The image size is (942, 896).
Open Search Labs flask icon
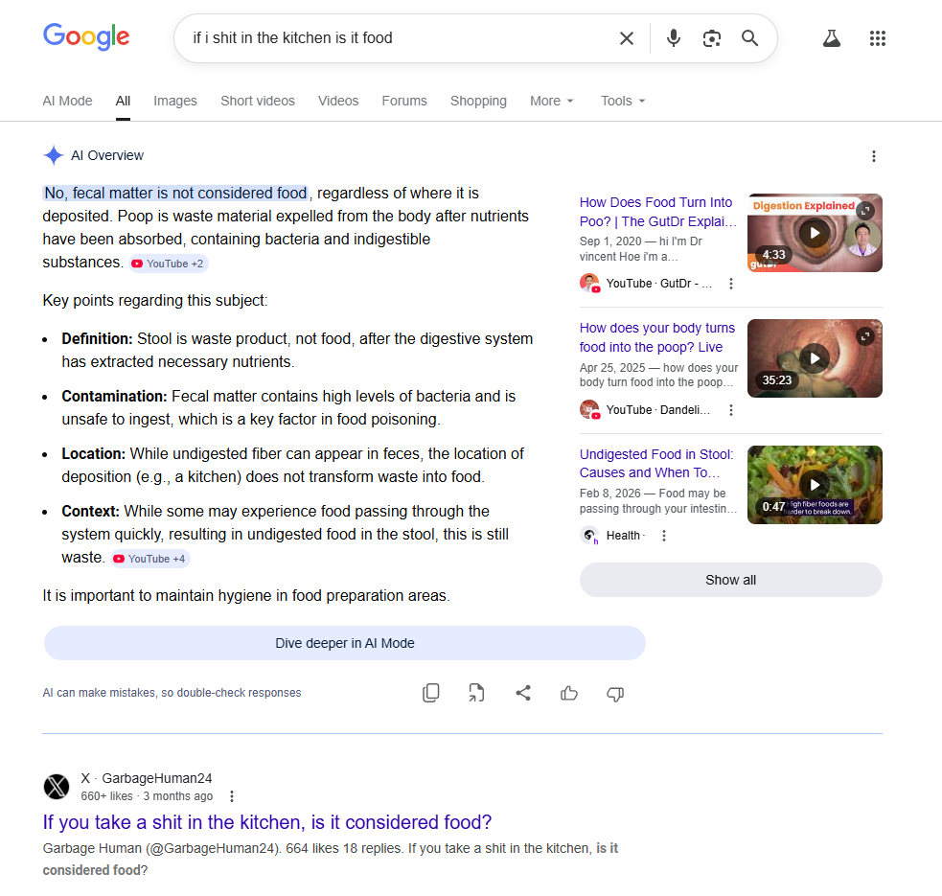click(832, 38)
